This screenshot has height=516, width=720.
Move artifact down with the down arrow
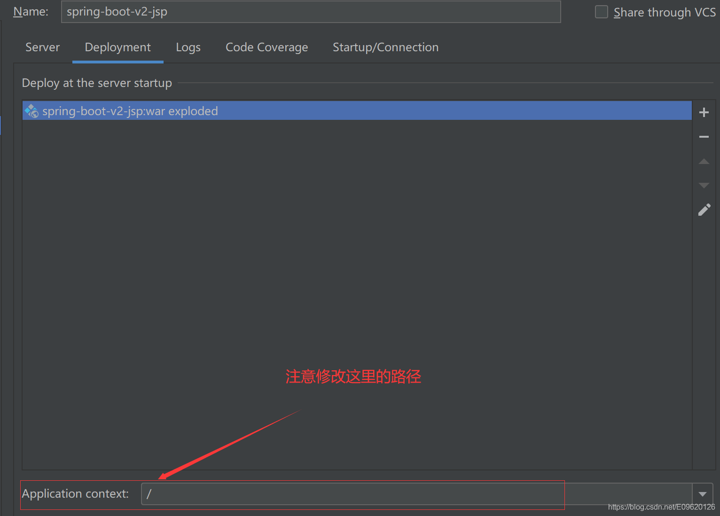(x=704, y=185)
